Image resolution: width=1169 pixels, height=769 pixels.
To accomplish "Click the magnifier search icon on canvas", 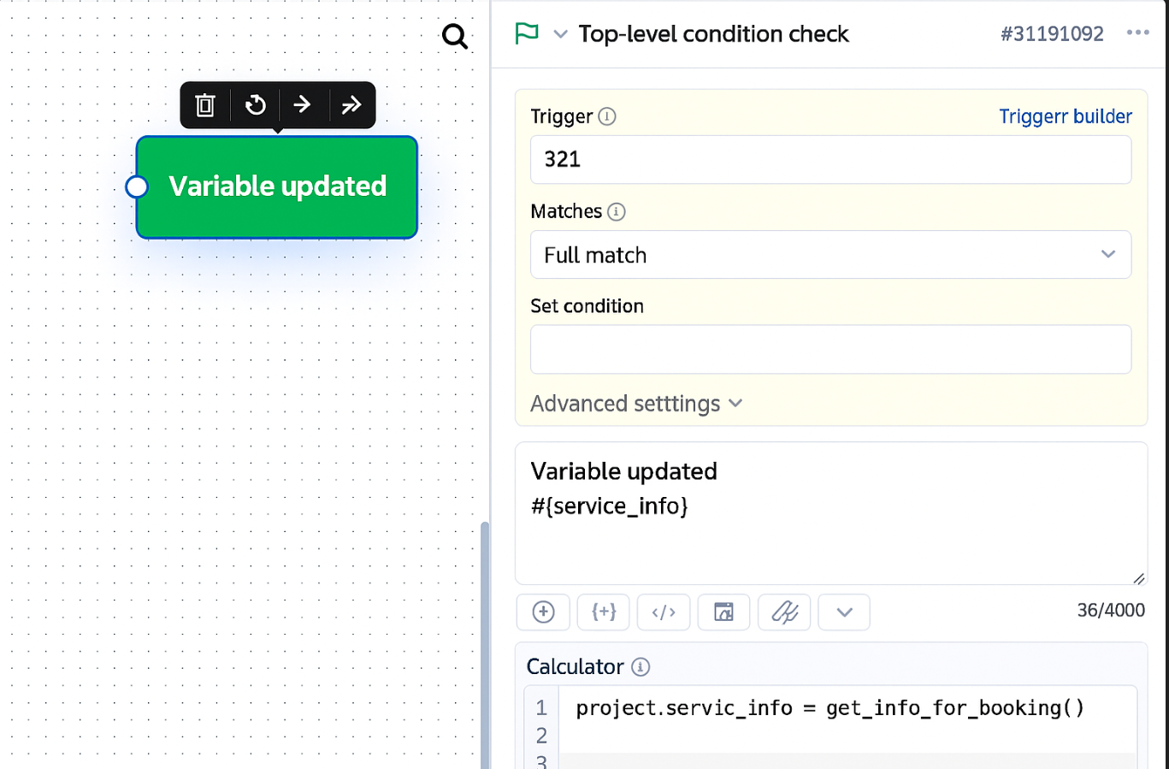I will click(455, 37).
